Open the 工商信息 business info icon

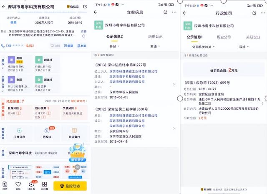tap(19, 133)
